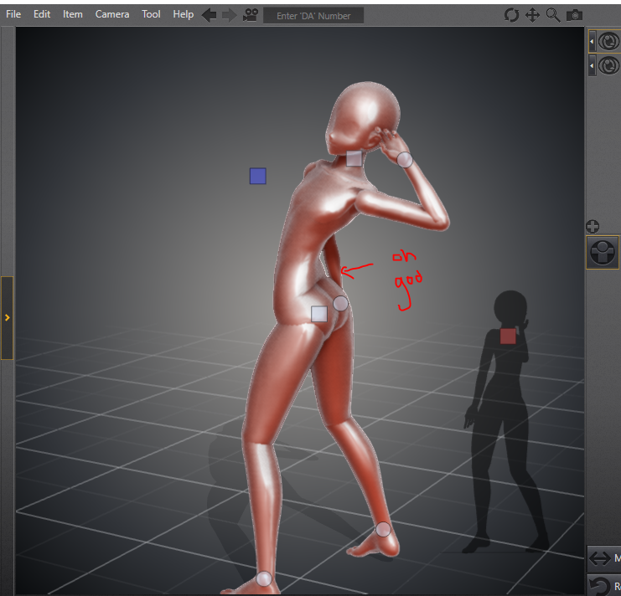The width and height of the screenshot is (621, 596).
Task: Click the back arrow (undo) icon
Action: (210, 15)
